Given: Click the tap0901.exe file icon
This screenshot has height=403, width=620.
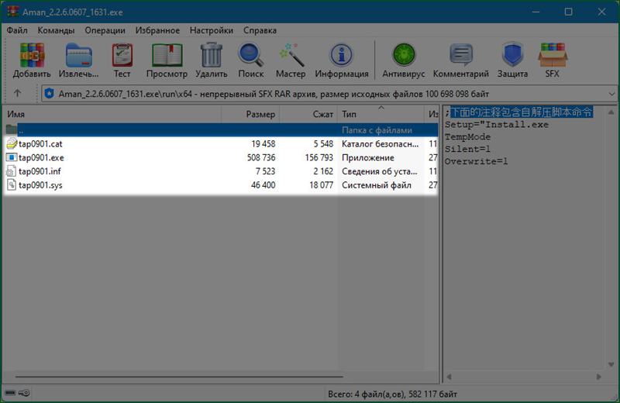Looking at the screenshot, I should coord(12,157).
